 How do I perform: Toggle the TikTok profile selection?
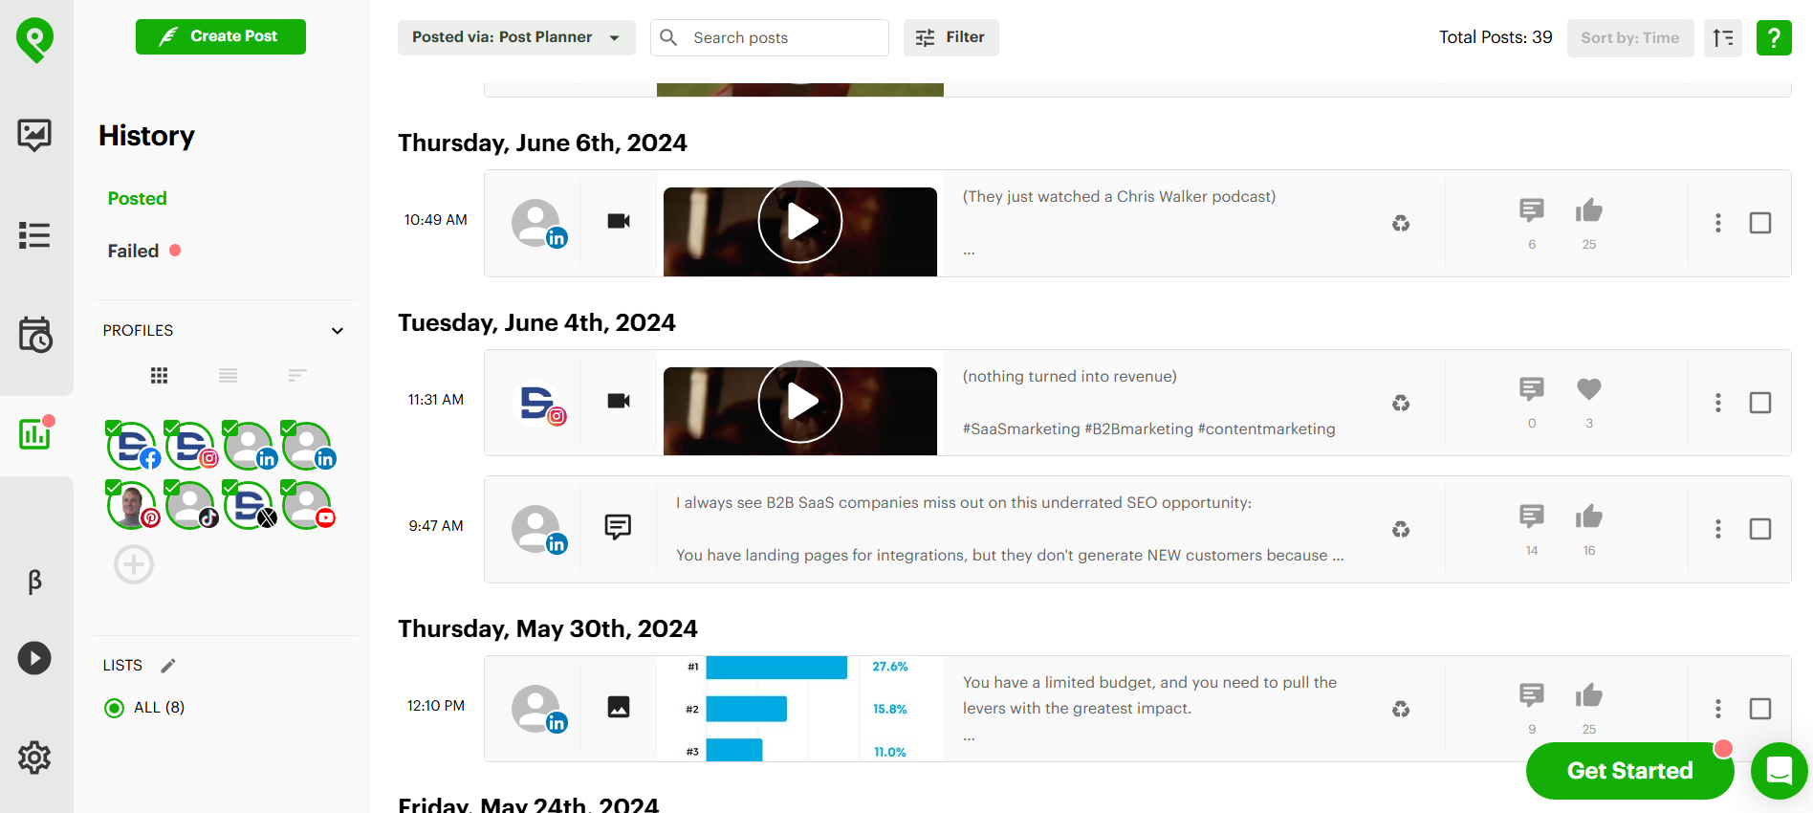coord(191,505)
